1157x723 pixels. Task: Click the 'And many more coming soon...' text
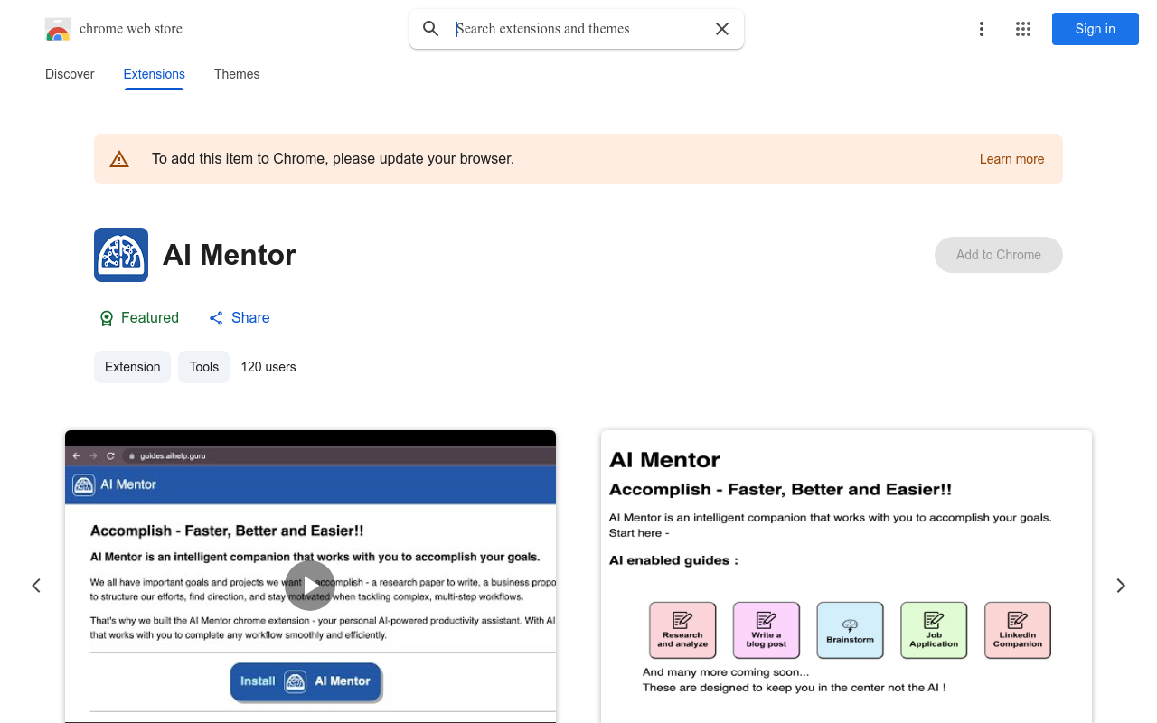click(726, 672)
